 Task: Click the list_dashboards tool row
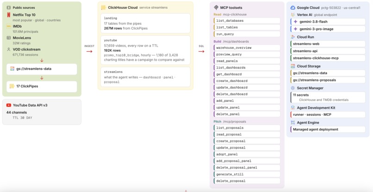[x=247, y=68]
